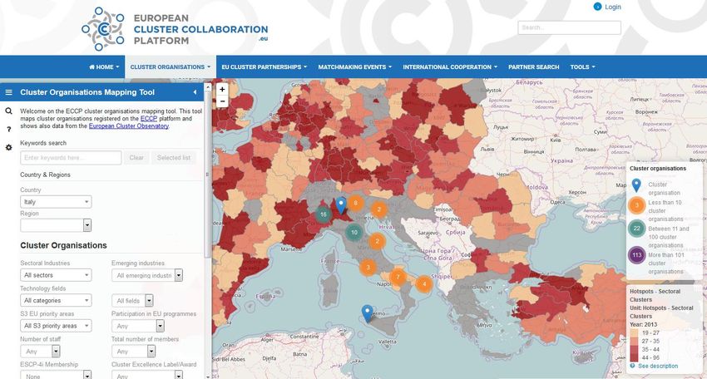
Task: Open the Region dropdown
Action: click(56, 225)
